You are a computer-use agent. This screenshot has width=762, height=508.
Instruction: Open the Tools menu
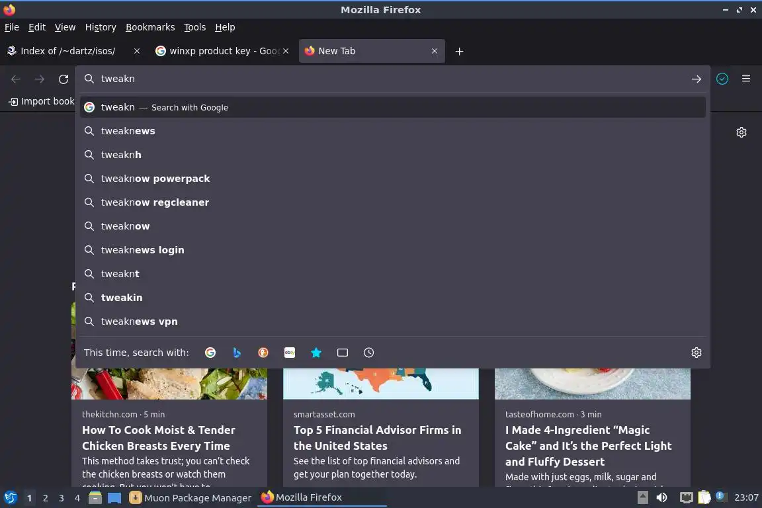[x=195, y=27]
